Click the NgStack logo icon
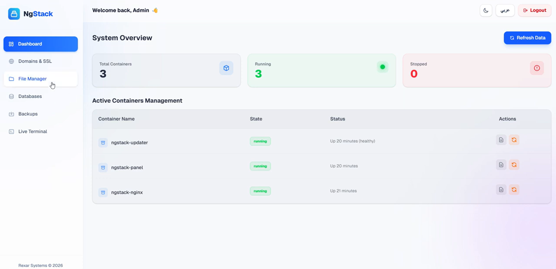 coord(14,14)
